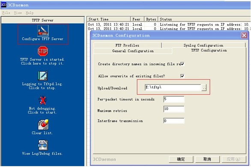Click the 3CDaemon app icon in title bar
The image size is (251, 167).
pos(3,5)
